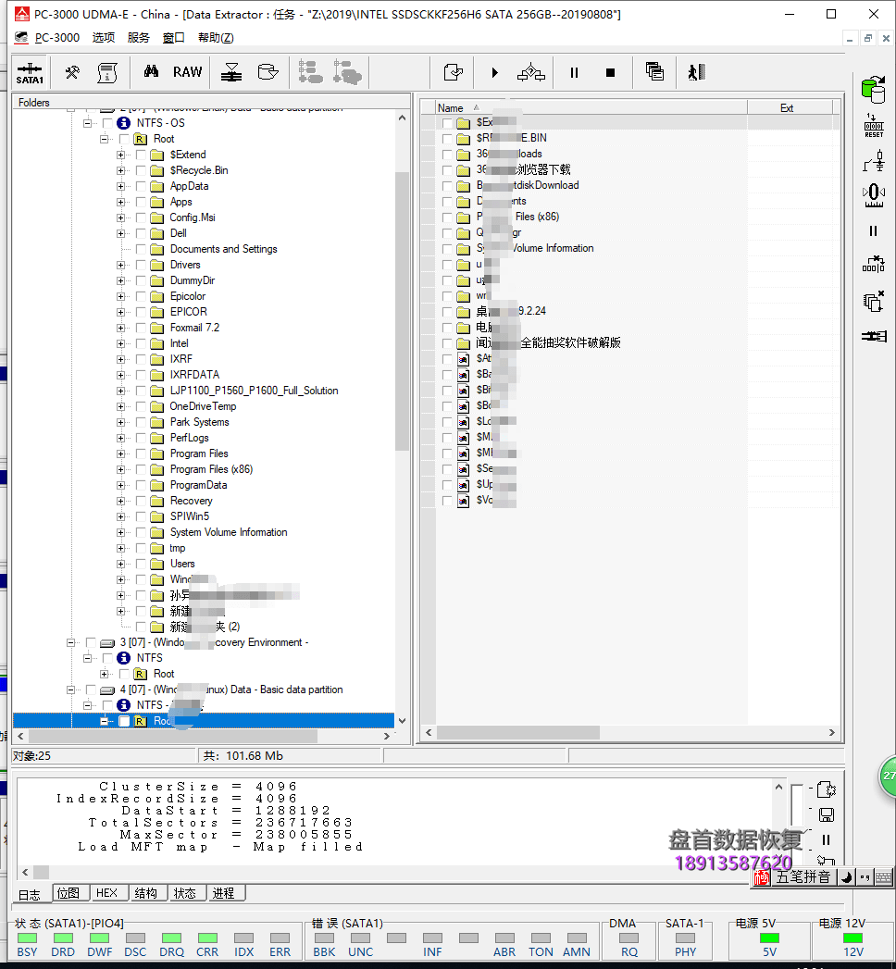
Task: Open the 窗口 menu
Action: coord(174,38)
